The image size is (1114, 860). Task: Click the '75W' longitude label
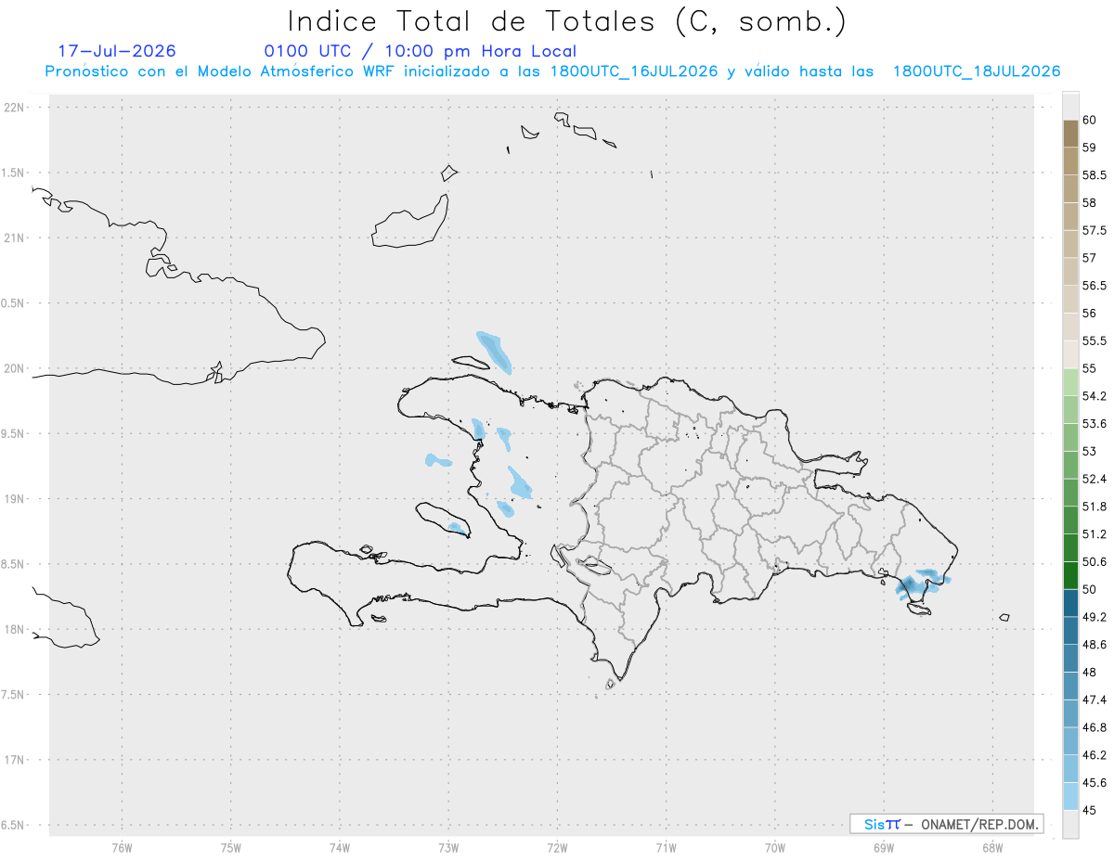(230, 848)
